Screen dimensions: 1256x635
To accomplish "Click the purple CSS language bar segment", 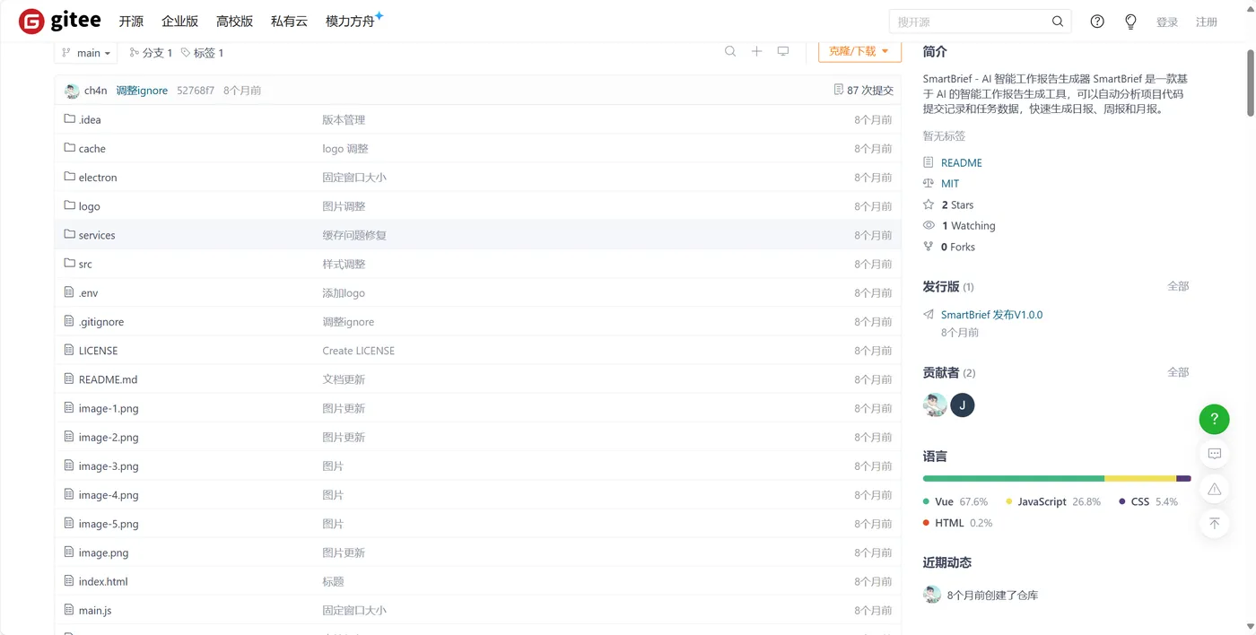I will (1183, 479).
